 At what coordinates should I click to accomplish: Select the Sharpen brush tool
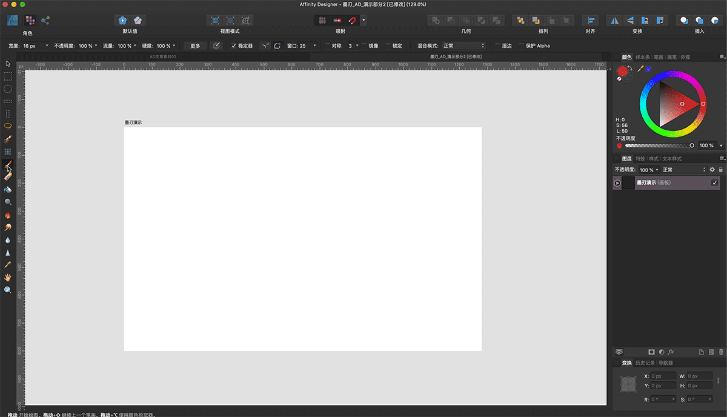(x=8, y=252)
